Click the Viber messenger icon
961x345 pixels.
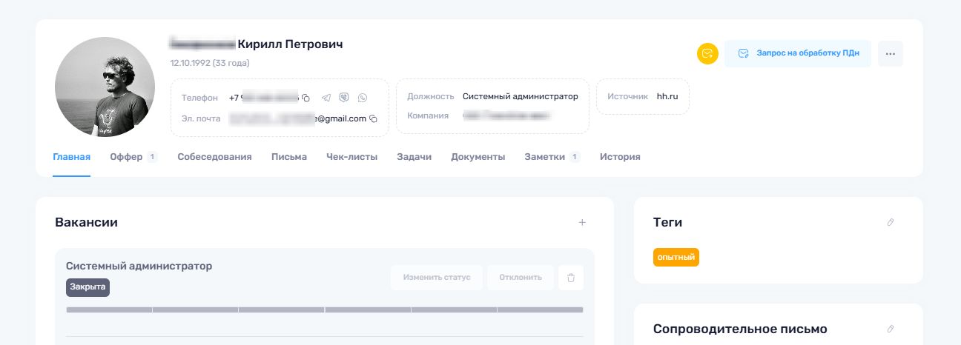[344, 98]
